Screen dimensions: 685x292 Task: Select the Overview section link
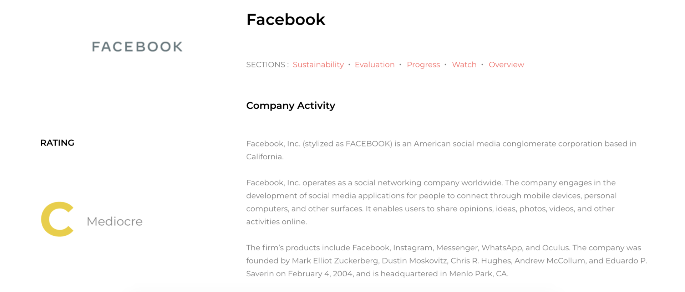click(x=506, y=65)
